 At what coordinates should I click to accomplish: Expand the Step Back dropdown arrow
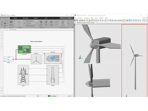tap(43, 26)
